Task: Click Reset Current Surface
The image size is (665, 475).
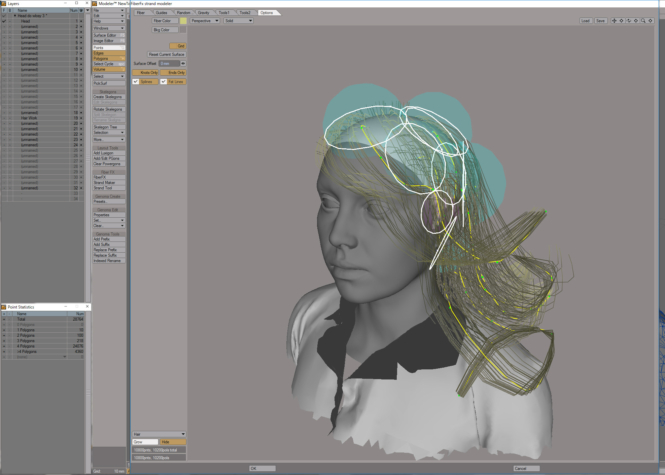Action: click(x=167, y=54)
